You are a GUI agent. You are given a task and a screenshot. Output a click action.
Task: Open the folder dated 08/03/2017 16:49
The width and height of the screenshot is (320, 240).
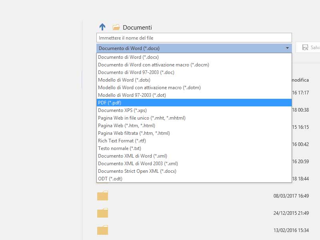pyautogui.click(x=103, y=196)
